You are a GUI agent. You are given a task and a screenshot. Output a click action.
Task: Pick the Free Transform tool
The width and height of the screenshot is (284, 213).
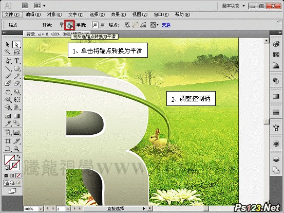coord(16,100)
